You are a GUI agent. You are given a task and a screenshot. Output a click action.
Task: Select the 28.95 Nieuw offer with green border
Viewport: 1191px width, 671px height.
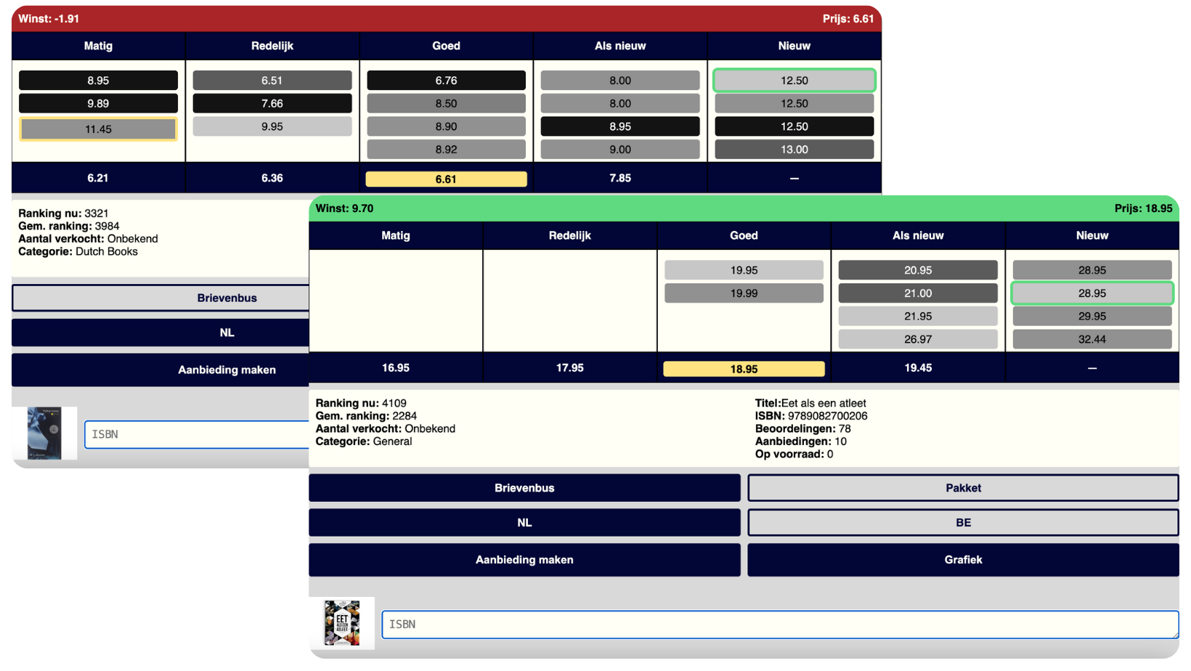(x=1092, y=293)
